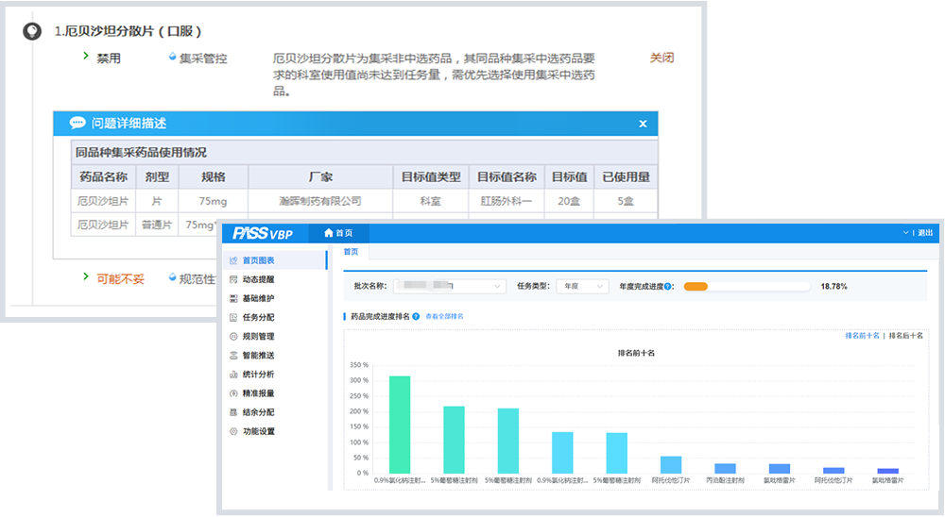
Task: Open 任务分配 in the sidebar
Action: coord(257,317)
